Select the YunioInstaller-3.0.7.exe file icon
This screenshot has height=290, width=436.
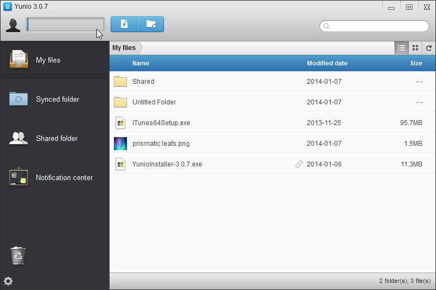[x=120, y=164]
